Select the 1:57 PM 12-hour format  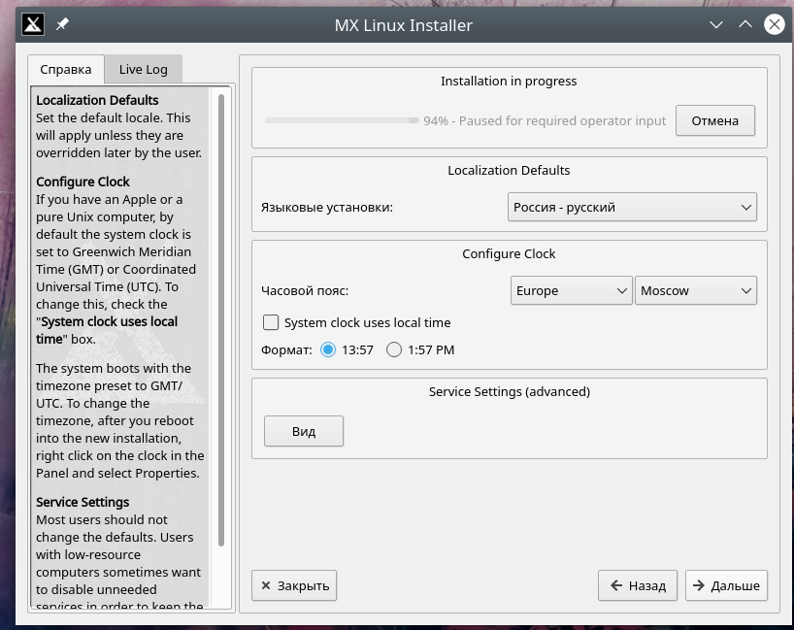394,349
